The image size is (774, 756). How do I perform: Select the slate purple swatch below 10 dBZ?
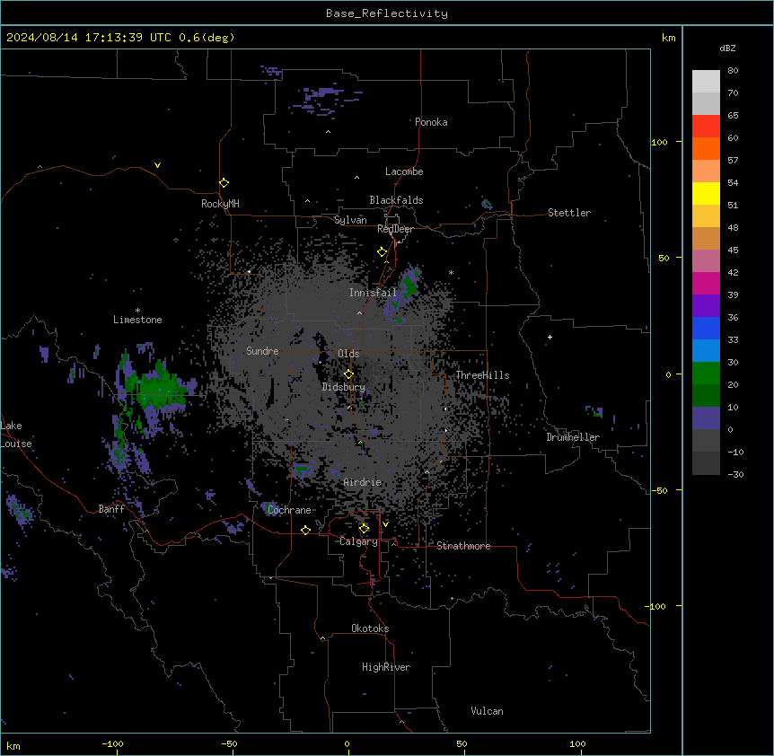click(x=706, y=418)
